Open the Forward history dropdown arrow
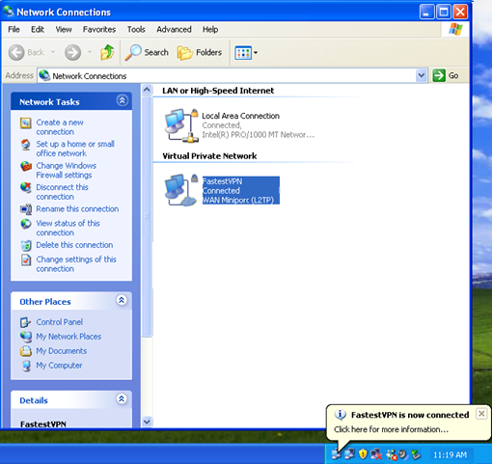The width and height of the screenshot is (492, 464). (x=90, y=52)
